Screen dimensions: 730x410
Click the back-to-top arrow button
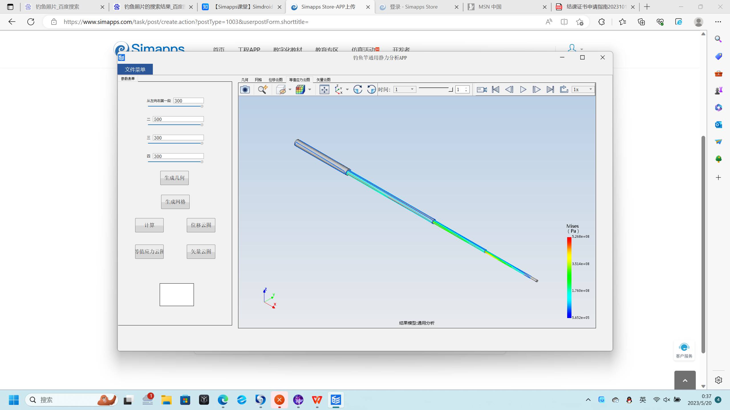click(x=685, y=380)
